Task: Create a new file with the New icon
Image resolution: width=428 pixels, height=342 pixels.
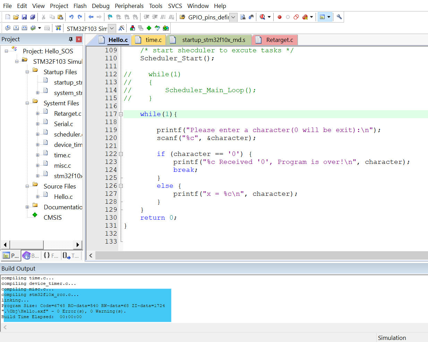Action: click(x=8, y=17)
